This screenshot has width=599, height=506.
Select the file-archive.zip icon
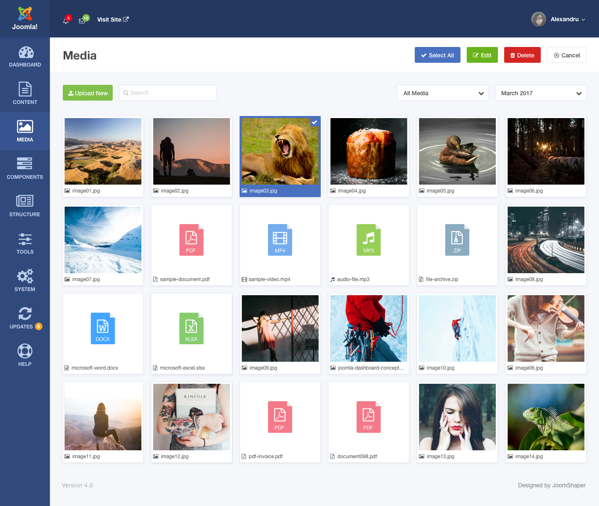click(x=457, y=240)
